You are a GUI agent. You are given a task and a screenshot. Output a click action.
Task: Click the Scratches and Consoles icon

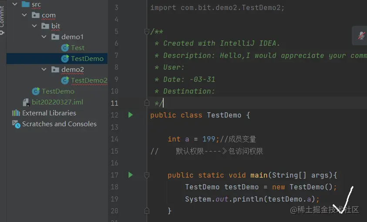point(16,124)
